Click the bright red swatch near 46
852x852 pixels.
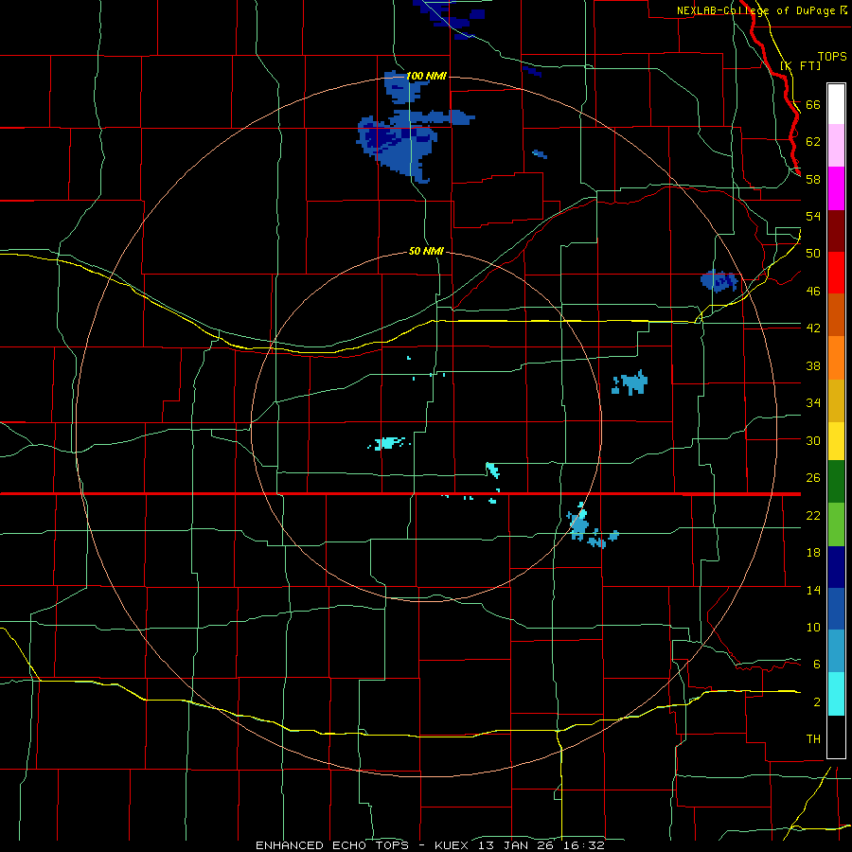(x=836, y=274)
